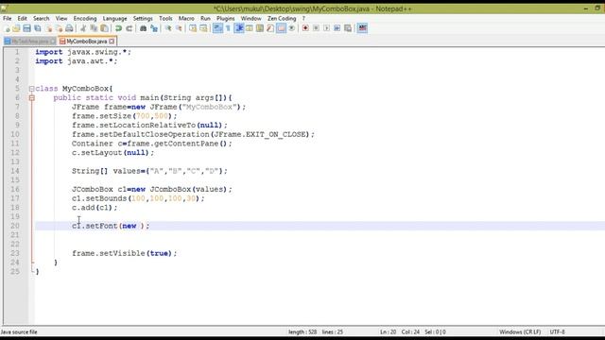605x340 pixels.
Task: Open the Plugins menu
Action: (x=225, y=18)
